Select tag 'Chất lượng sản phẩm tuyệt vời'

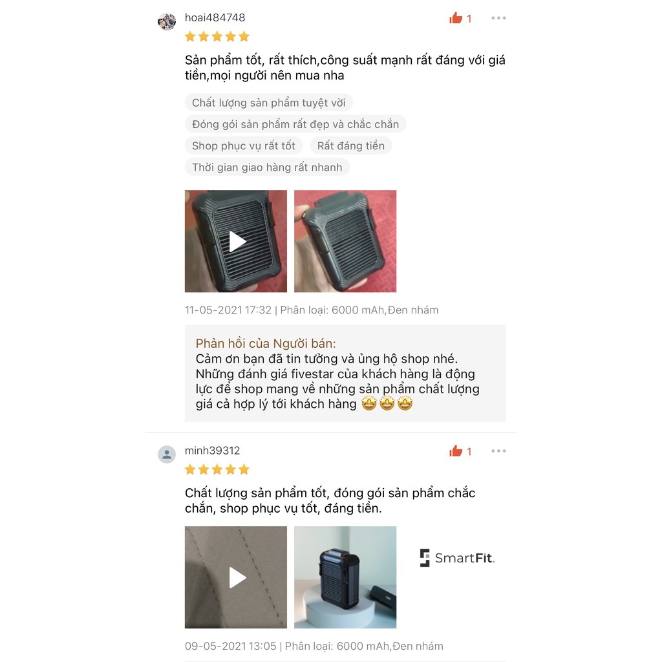point(268,103)
